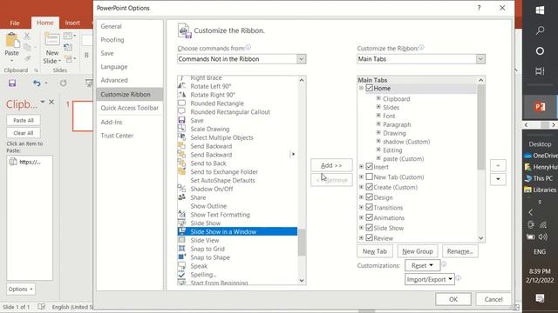Click the Rename... button

click(460, 251)
